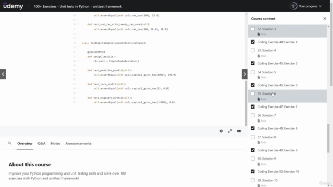Check the 59. Solution 10 checkbox

coord(253,180)
